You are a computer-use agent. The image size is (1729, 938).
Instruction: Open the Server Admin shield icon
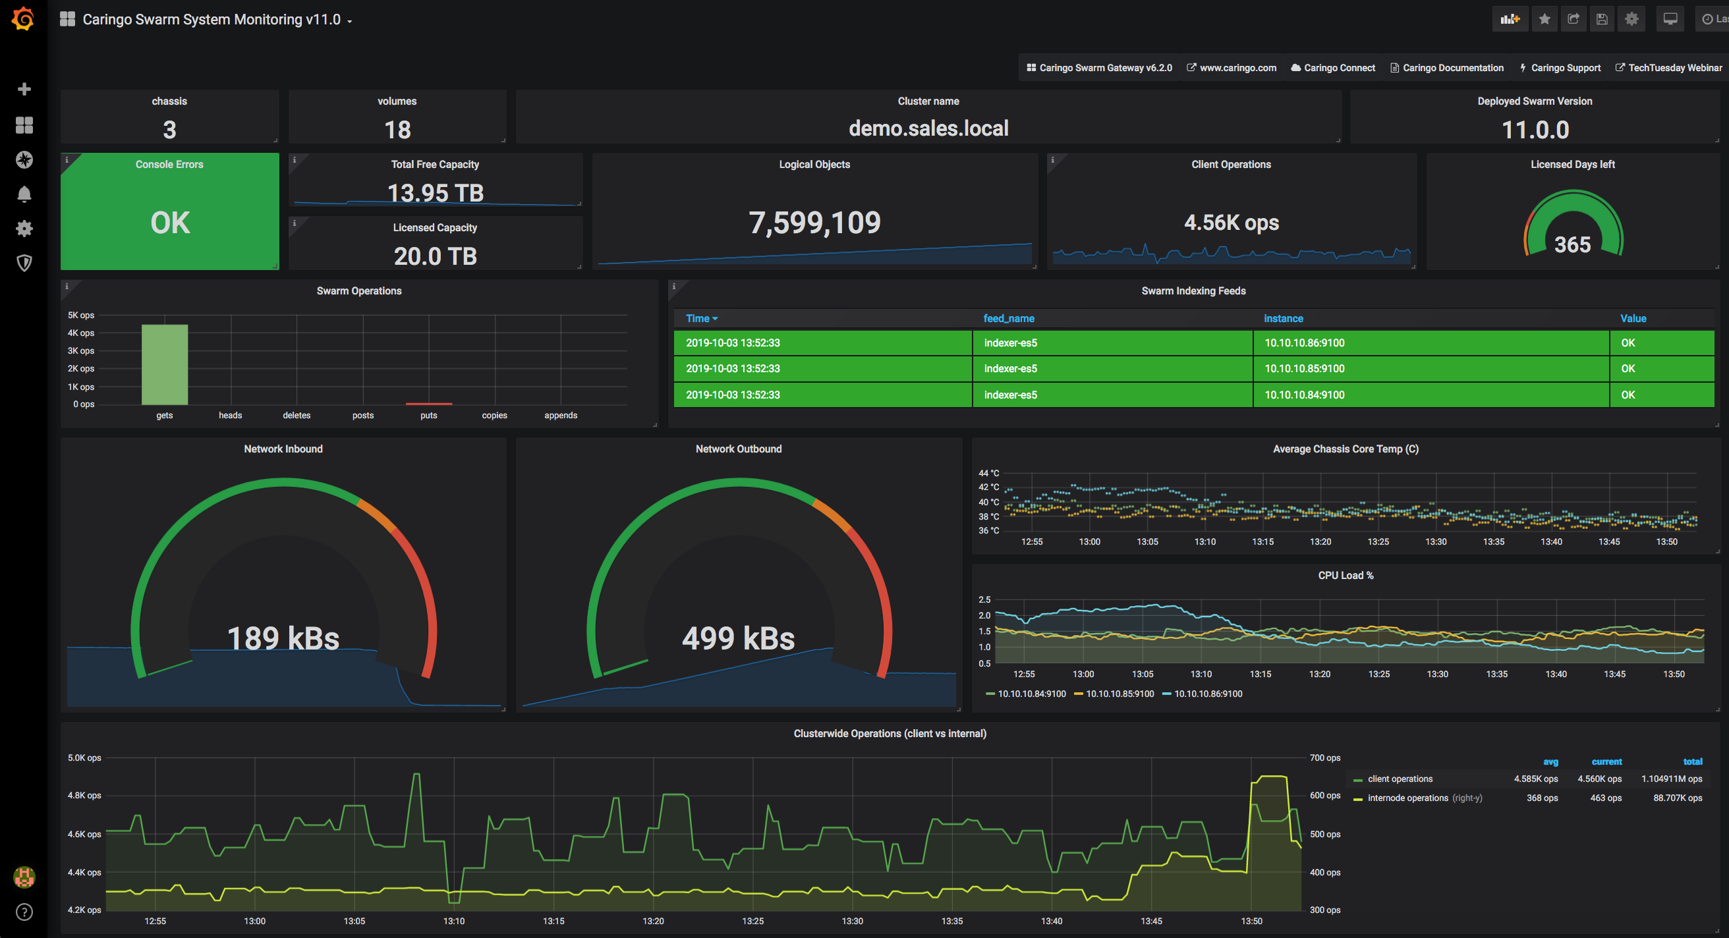(24, 263)
